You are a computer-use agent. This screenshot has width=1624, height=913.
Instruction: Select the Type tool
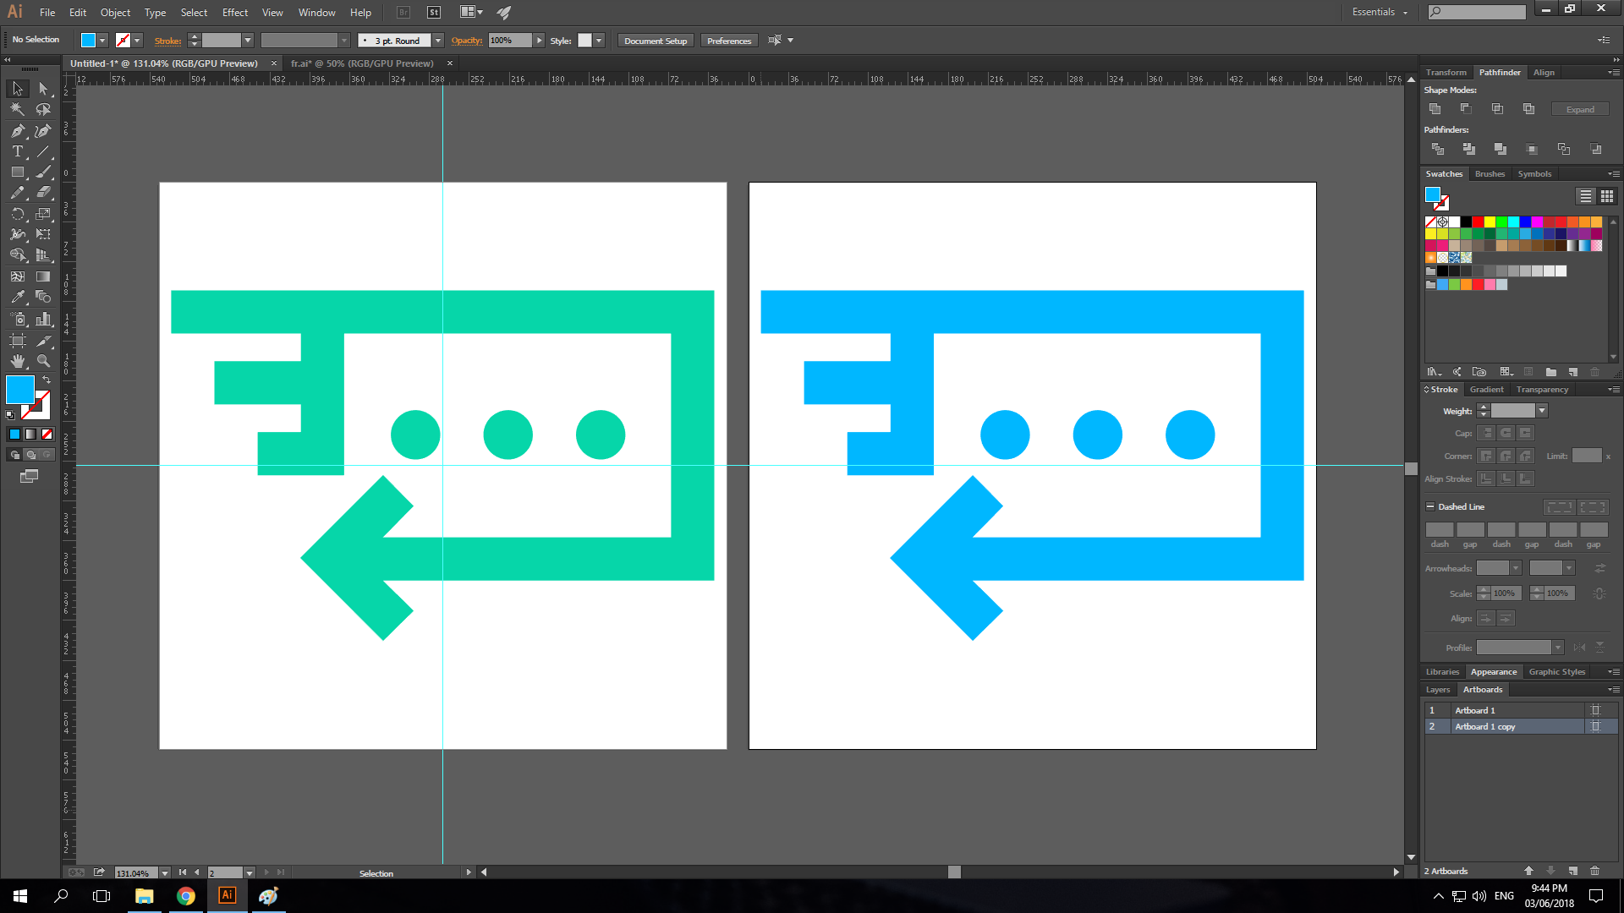(x=17, y=151)
